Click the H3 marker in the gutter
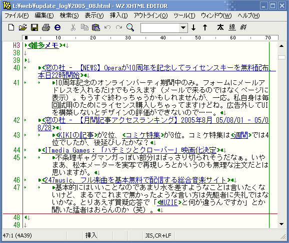The width and height of the screenshot is (289, 243). (16, 45)
